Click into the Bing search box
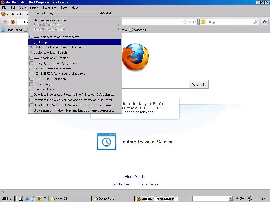 click(231, 22)
